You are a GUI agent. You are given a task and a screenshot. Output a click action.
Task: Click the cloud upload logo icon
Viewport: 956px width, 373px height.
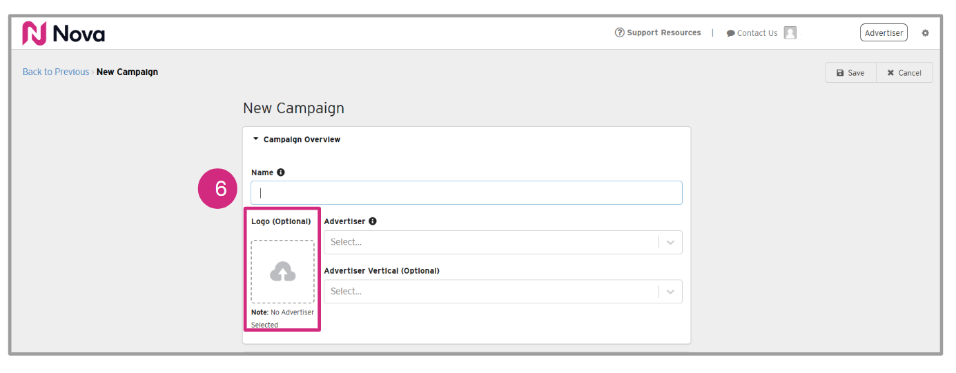tap(282, 272)
